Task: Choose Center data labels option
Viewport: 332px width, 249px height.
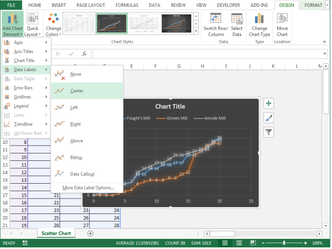Action: click(87, 91)
